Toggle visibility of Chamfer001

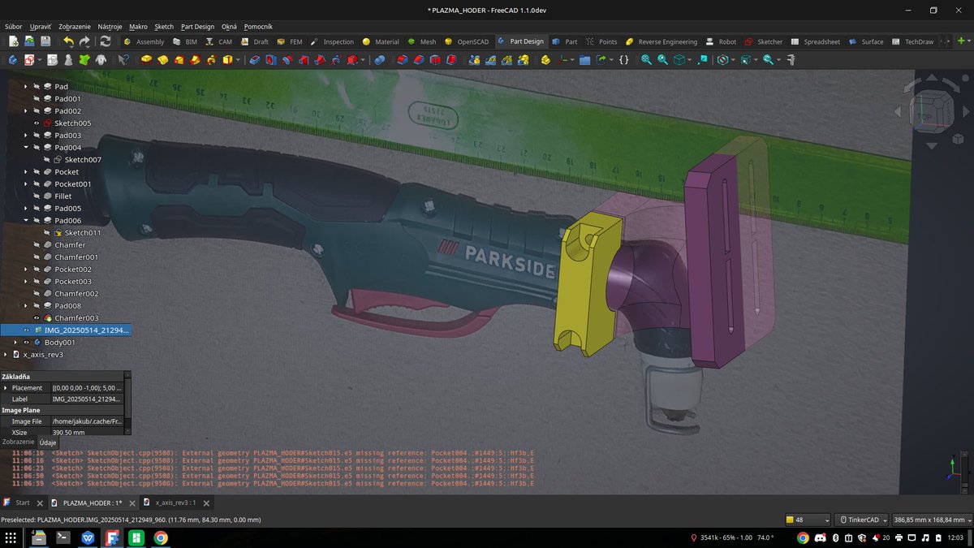coord(37,257)
